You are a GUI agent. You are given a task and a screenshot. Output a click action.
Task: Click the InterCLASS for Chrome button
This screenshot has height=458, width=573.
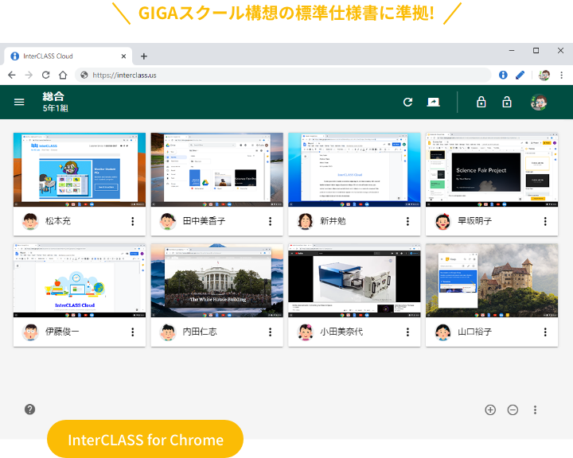point(145,440)
